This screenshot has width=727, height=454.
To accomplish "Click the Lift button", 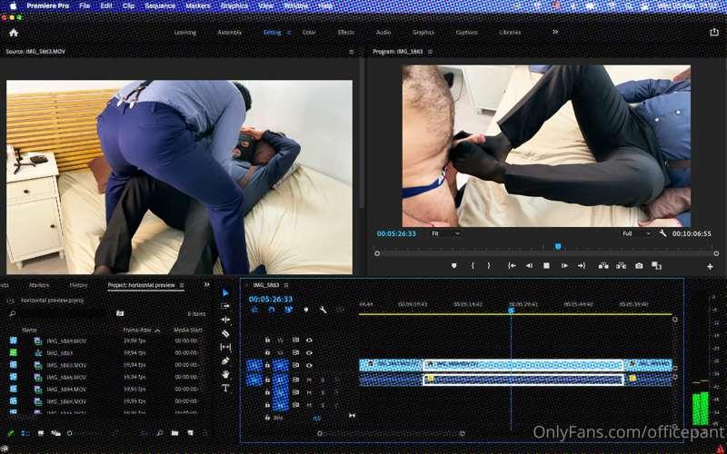I will [x=603, y=266].
